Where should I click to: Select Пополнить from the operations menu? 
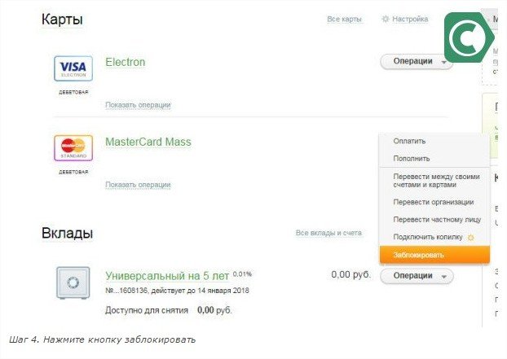click(411, 159)
